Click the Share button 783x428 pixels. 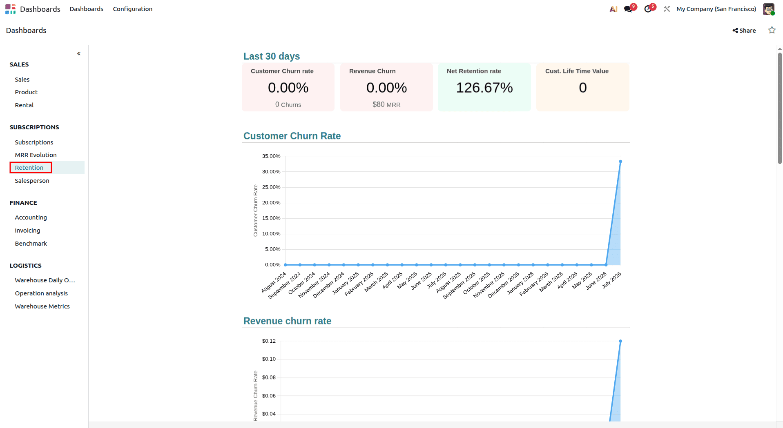tap(744, 31)
